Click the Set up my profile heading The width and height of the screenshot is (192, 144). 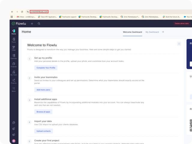[43, 58]
